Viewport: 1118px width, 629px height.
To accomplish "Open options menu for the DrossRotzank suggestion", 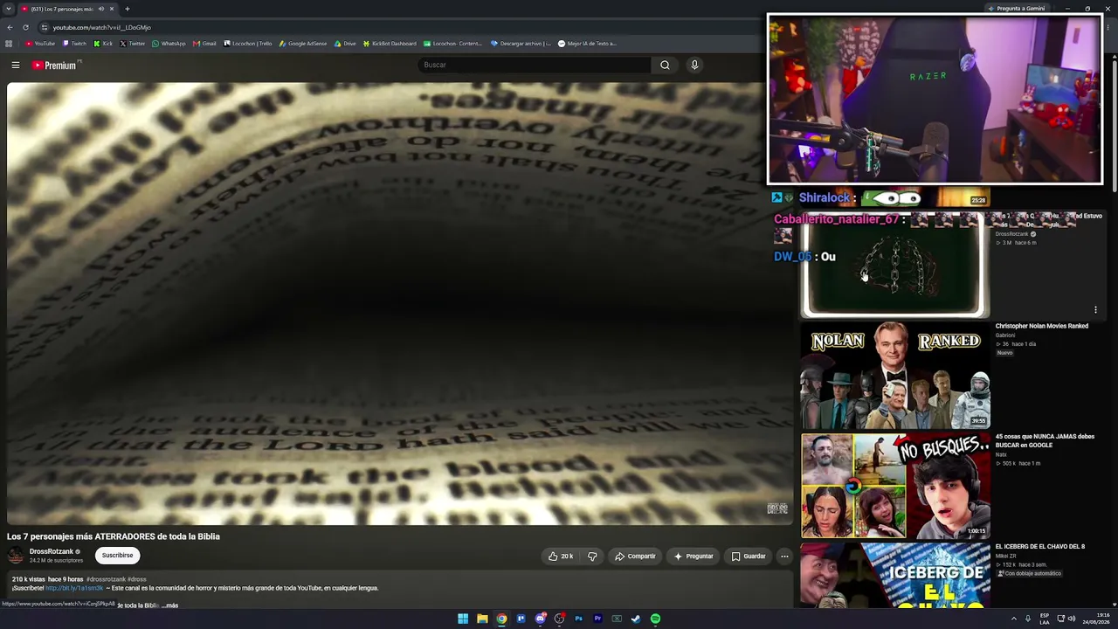I will [1095, 309].
